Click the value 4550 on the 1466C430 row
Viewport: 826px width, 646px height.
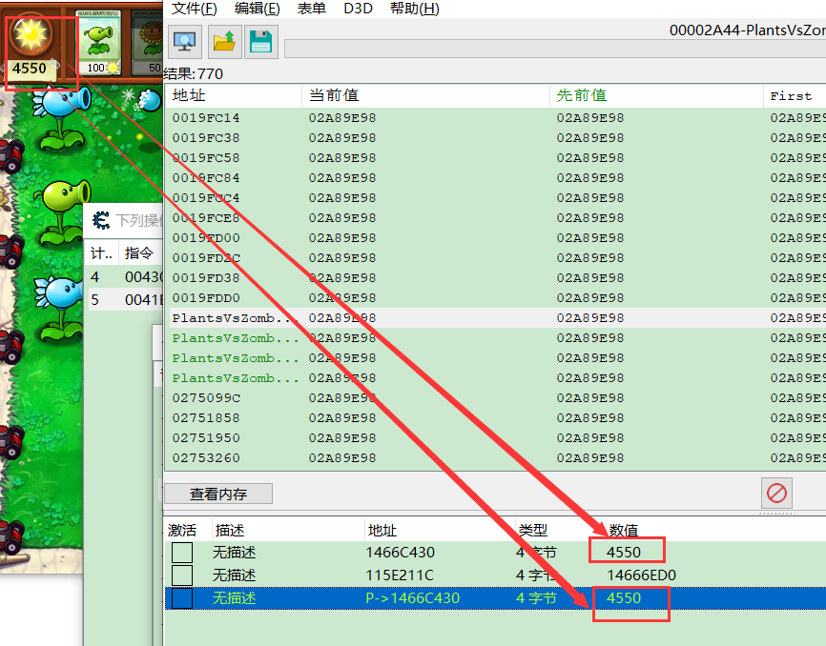click(624, 553)
